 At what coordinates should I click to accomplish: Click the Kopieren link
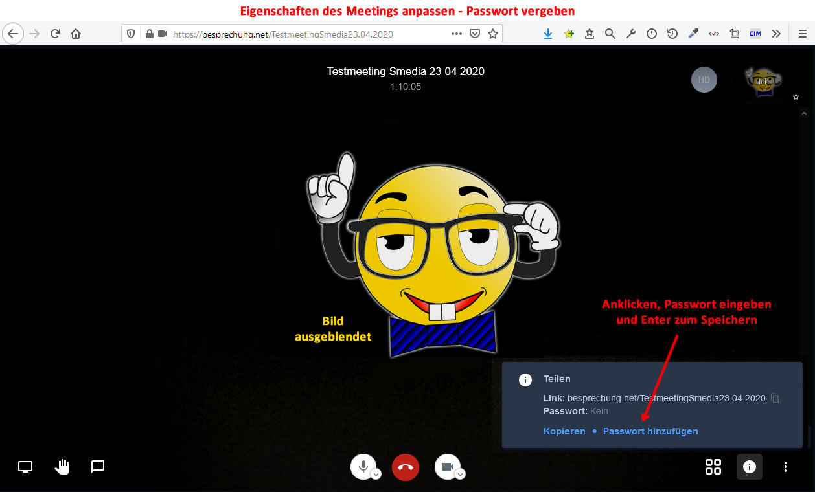[564, 431]
